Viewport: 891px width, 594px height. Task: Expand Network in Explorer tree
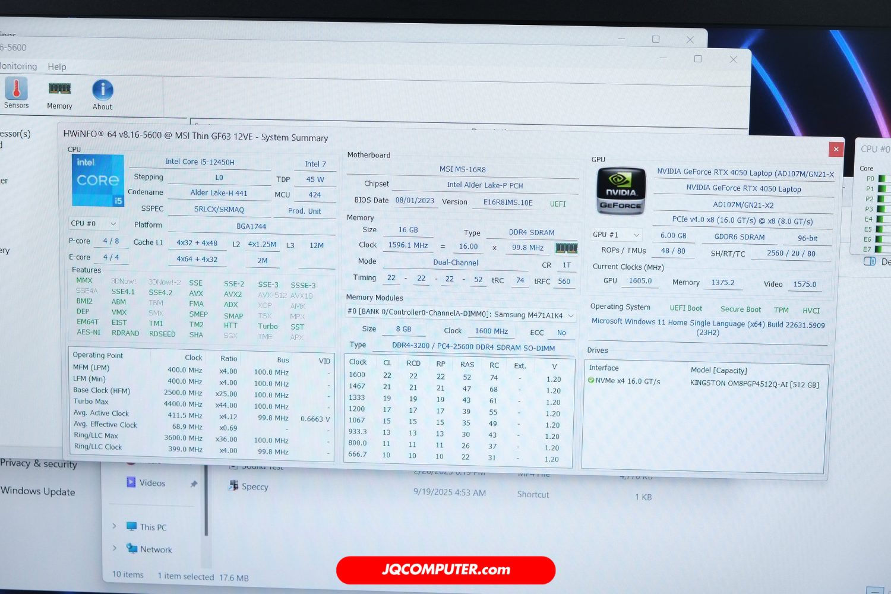[x=114, y=548]
